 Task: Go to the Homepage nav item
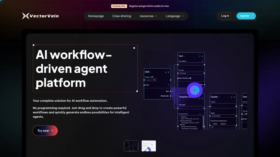(96, 16)
